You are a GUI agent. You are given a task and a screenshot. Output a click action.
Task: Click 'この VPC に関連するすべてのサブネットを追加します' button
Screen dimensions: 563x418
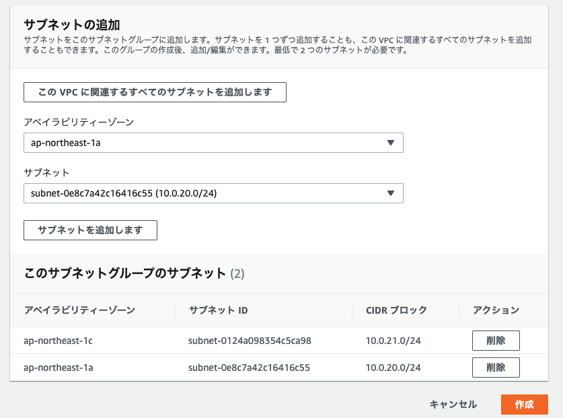(155, 92)
